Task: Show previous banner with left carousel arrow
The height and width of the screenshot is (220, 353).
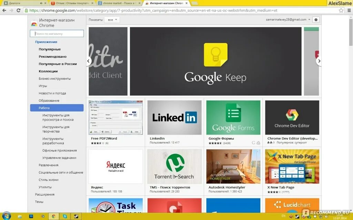Action: 89,61
